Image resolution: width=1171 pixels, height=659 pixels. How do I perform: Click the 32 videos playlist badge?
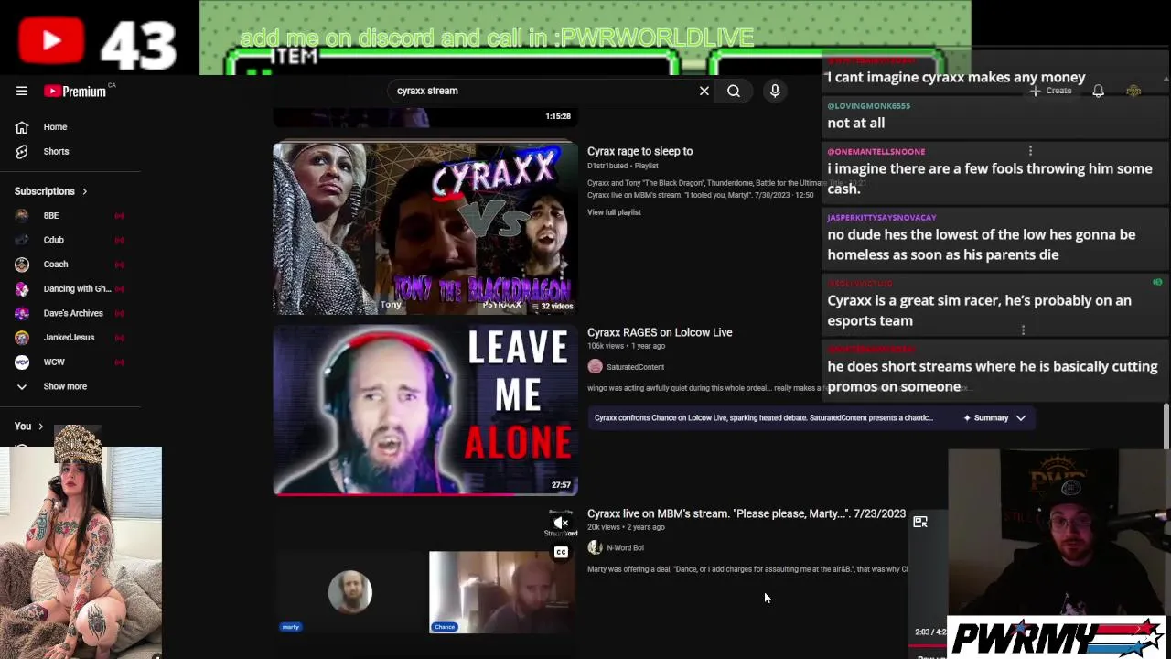[551, 306]
